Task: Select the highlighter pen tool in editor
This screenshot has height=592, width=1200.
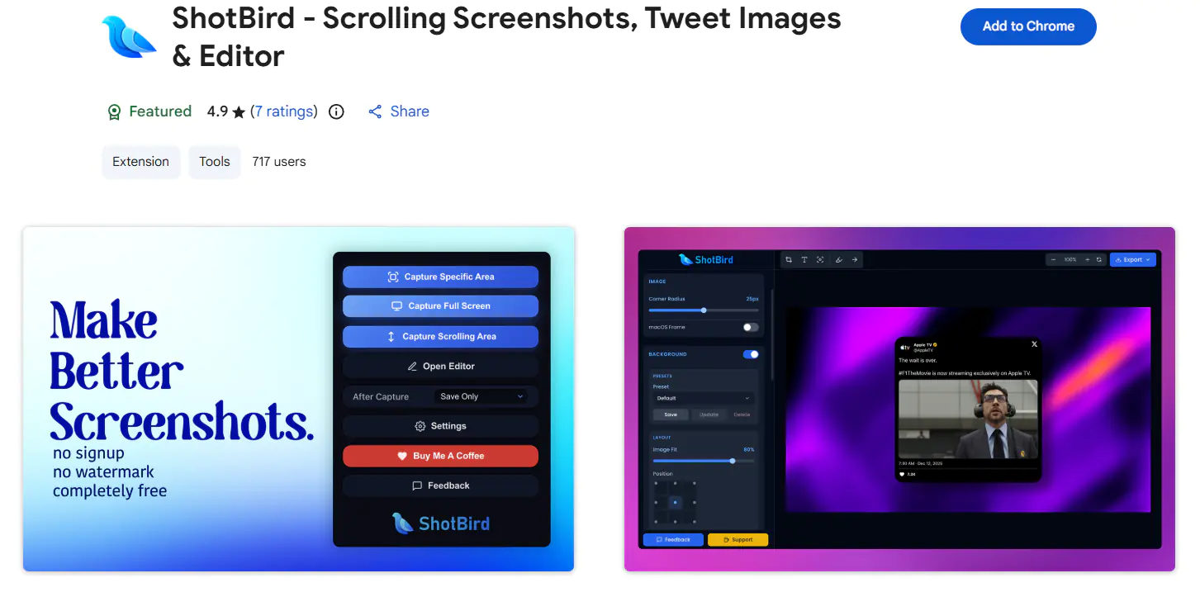Action: [838, 259]
